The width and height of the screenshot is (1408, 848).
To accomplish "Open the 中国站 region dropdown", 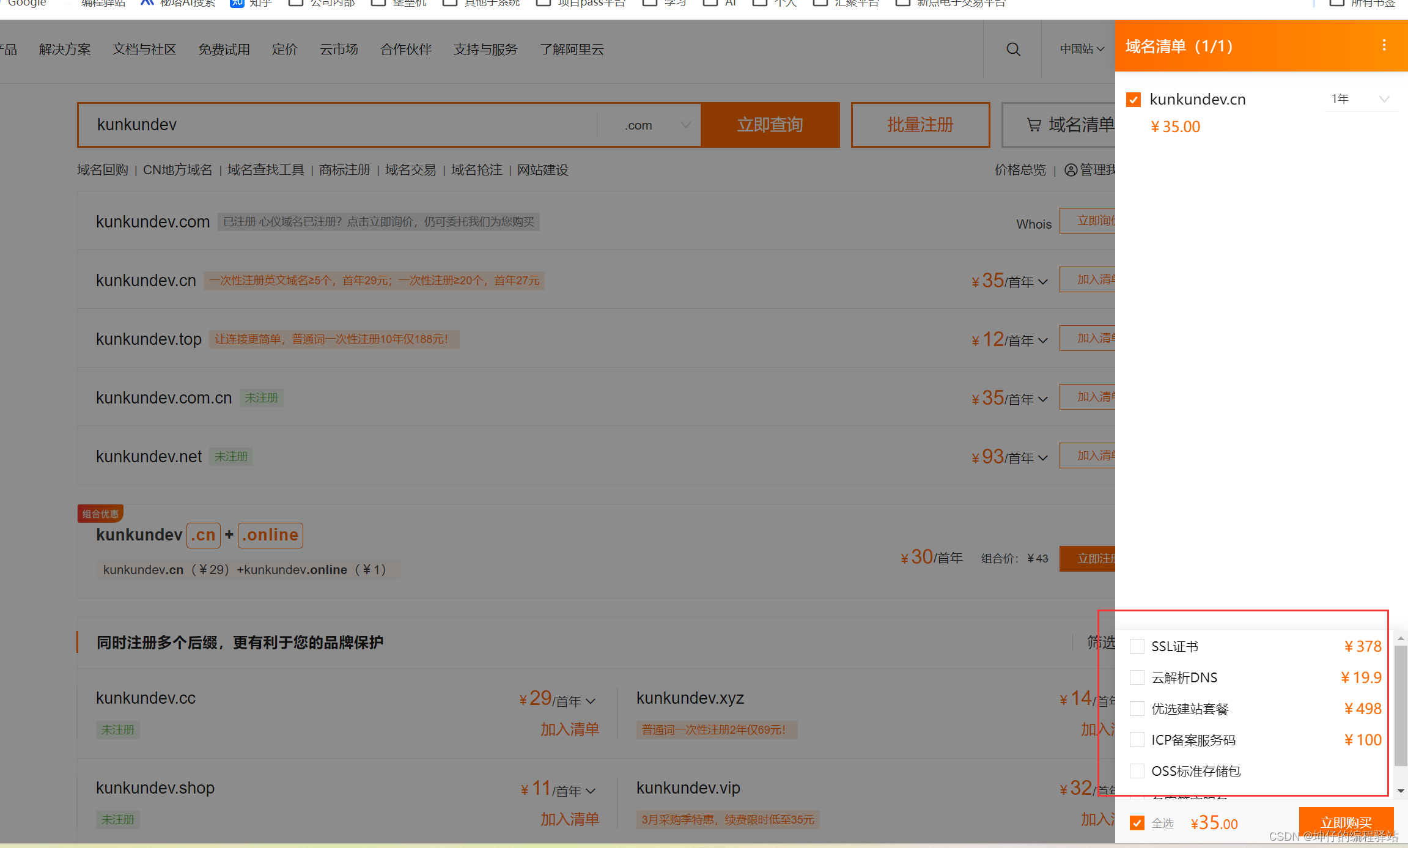I will tap(1082, 49).
